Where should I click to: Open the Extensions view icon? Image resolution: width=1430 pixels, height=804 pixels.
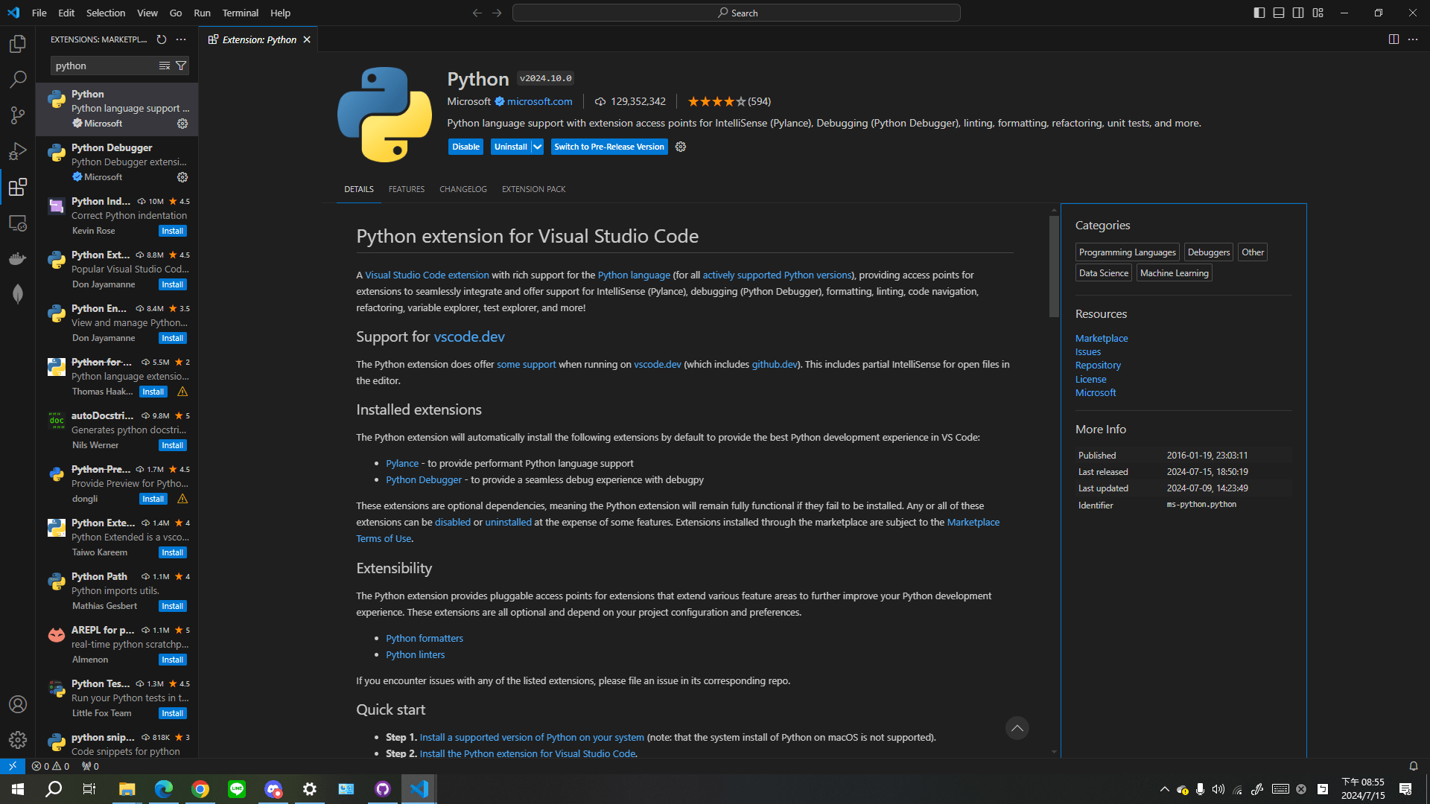point(18,187)
